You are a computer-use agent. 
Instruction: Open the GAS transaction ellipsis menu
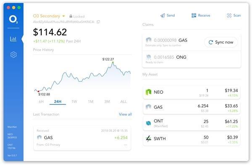tap(126, 145)
